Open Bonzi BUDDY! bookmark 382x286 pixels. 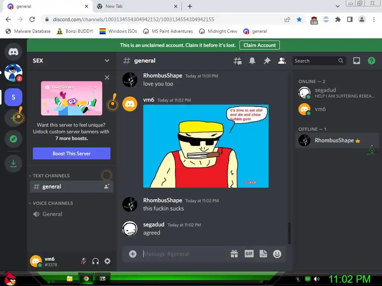(x=75, y=31)
